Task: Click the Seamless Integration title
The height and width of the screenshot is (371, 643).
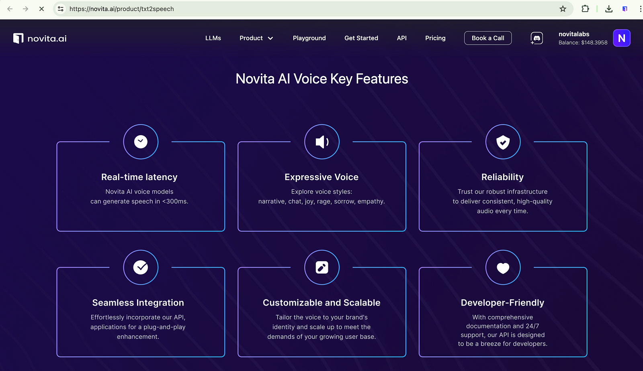Action: click(138, 303)
